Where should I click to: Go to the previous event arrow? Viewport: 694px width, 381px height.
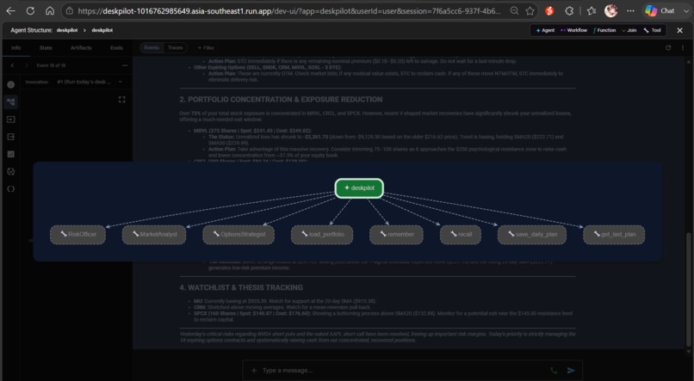(x=12, y=65)
